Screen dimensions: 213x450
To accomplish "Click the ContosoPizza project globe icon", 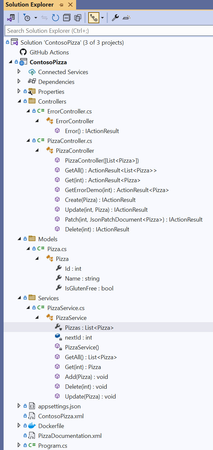I will coord(24,62).
